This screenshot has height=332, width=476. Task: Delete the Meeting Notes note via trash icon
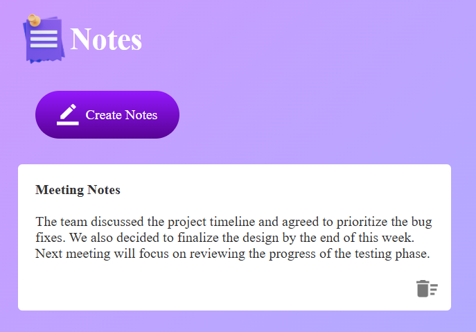(427, 289)
